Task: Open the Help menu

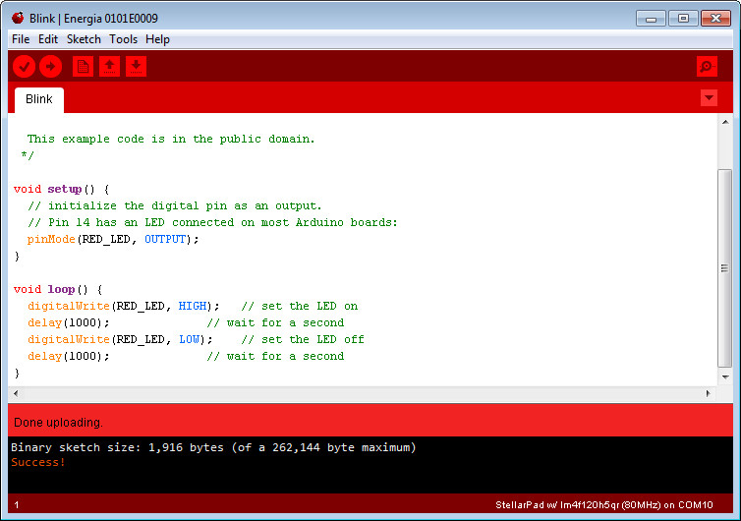Action: point(157,39)
